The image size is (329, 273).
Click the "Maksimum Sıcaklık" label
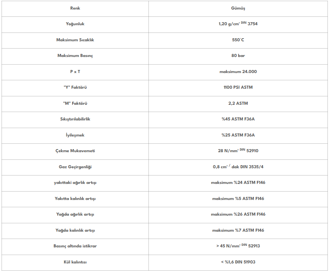pyautogui.click(x=75, y=40)
